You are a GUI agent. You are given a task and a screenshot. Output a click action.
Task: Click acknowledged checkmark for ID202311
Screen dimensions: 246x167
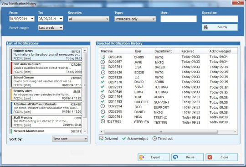pyautogui.click(x=102, y=87)
